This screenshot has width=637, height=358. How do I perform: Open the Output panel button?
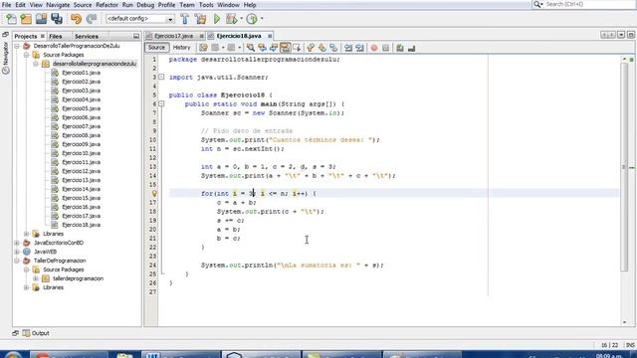point(36,333)
